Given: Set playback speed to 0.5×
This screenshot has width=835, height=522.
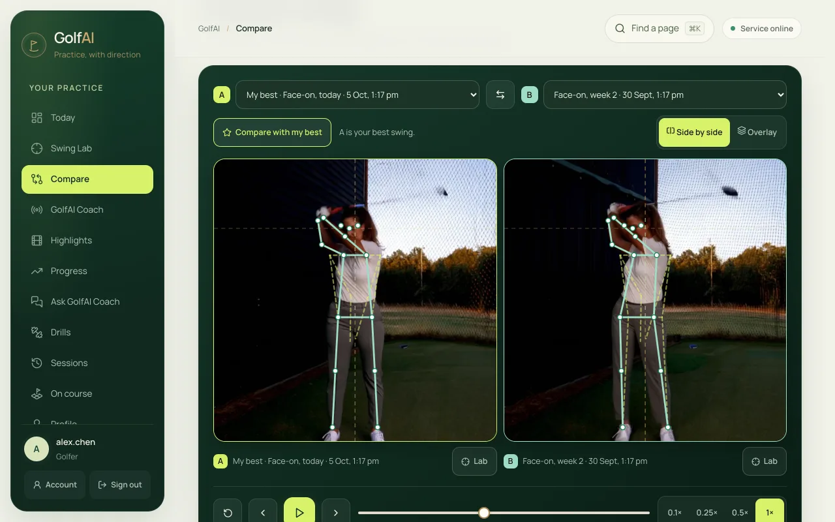Looking at the screenshot, I should 740,513.
